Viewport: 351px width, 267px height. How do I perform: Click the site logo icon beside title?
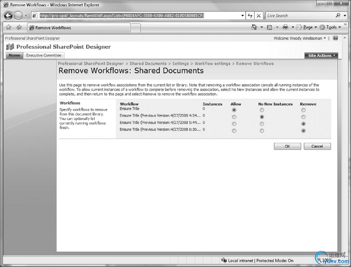pyautogui.click(x=10, y=47)
